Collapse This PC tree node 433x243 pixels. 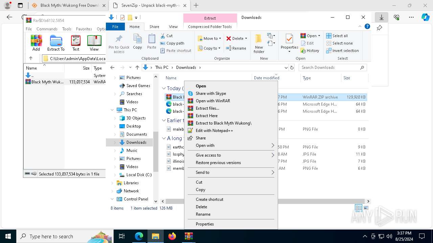pos(112,110)
